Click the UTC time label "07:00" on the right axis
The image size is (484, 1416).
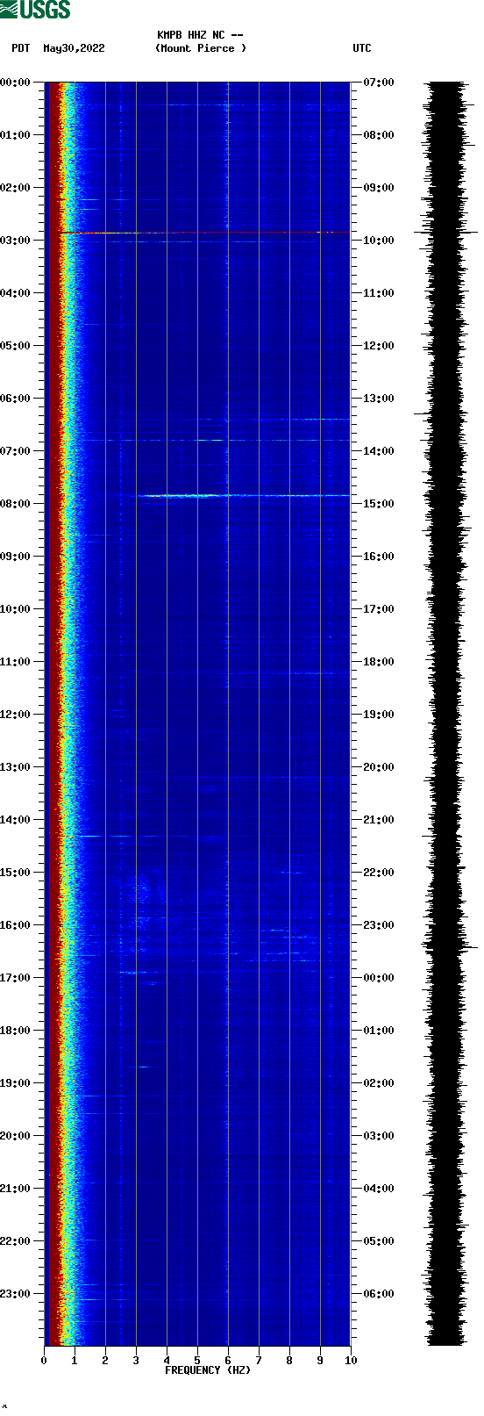click(x=379, y=83)
